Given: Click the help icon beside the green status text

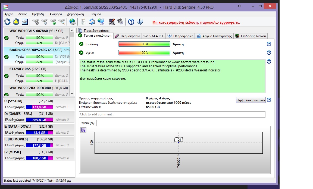Looking at the screenshot, I should pyautogui.click(x=269, y=61).
